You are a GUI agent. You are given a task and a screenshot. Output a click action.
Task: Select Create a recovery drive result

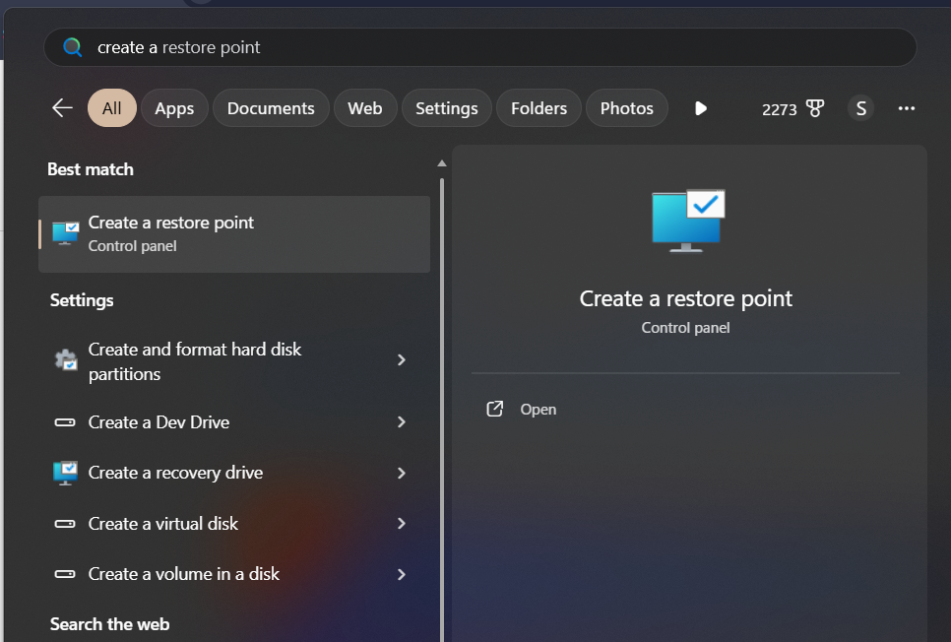tap(234, 473)
